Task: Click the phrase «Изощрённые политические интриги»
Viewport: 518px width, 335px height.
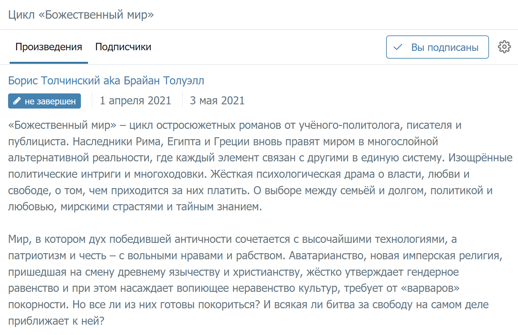Action: click(480, 158)
